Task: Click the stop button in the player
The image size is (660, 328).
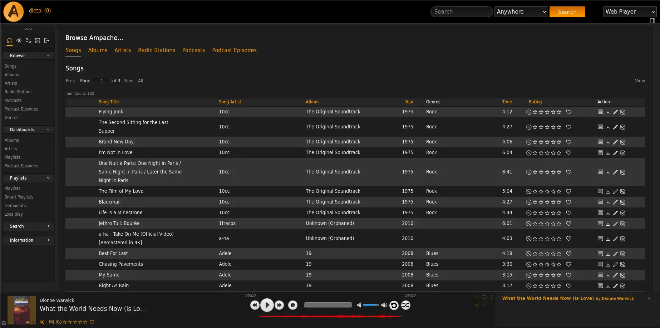Action: click(293, 305)
